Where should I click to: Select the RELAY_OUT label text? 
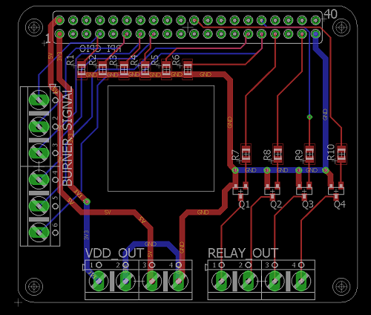pos(243,253)
